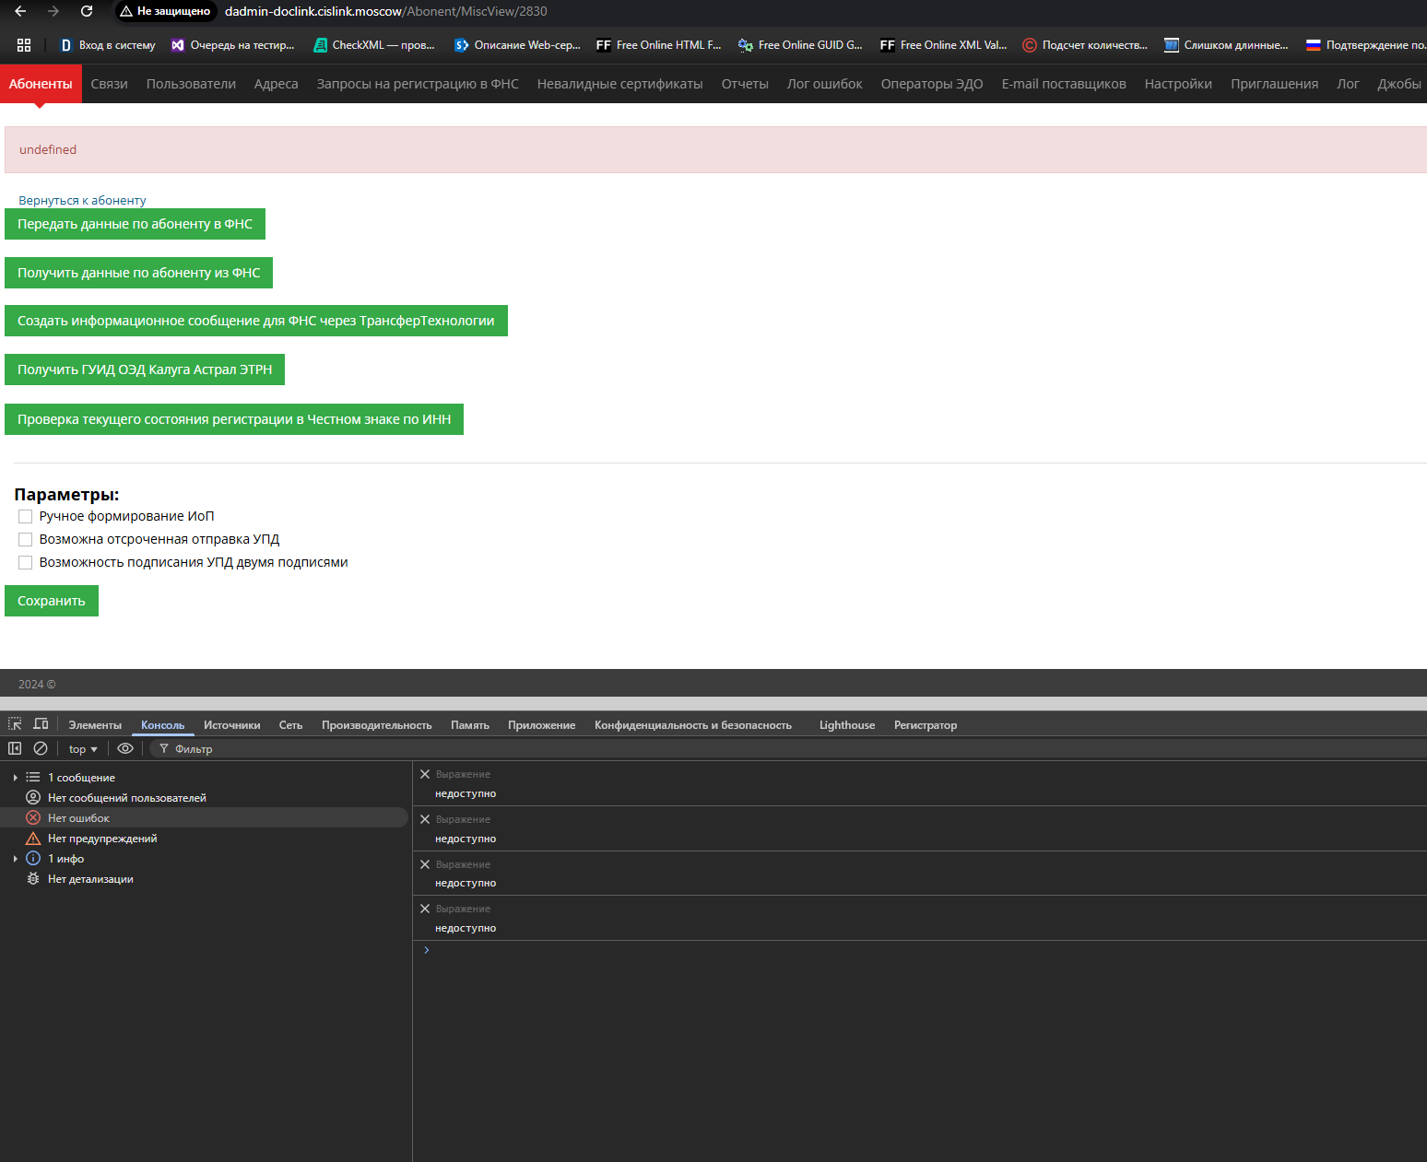Open 'Операторы ЭДО' menu item
This screenshot has width=1427, height=1162.
pyautogui.click(x=932, y=84)
